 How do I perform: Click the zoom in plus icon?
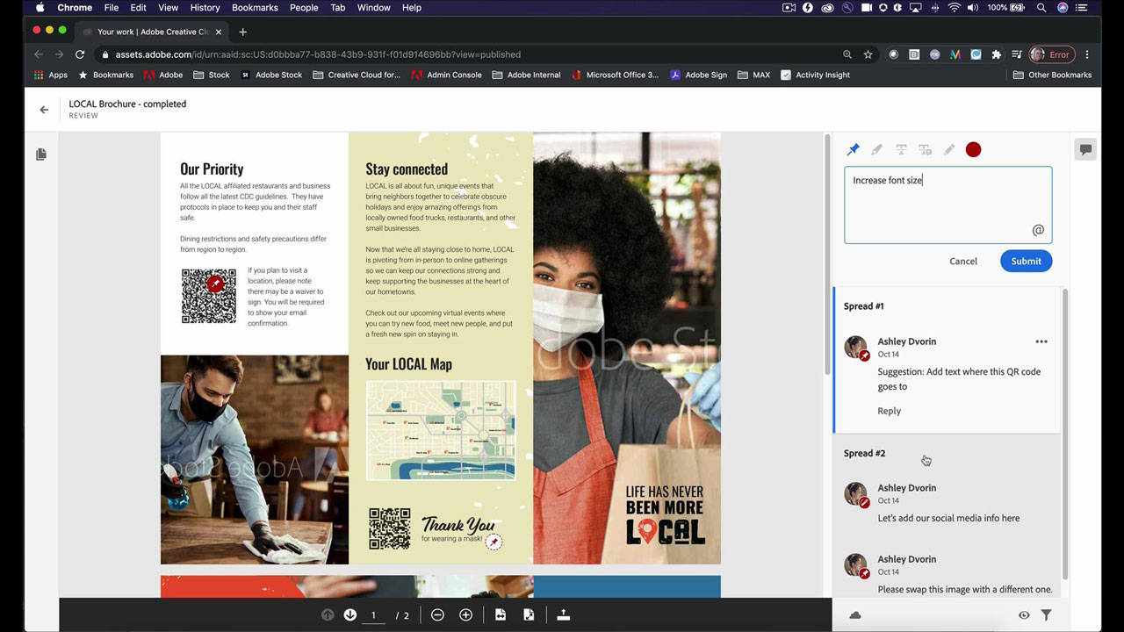click(x=465, y=615)
